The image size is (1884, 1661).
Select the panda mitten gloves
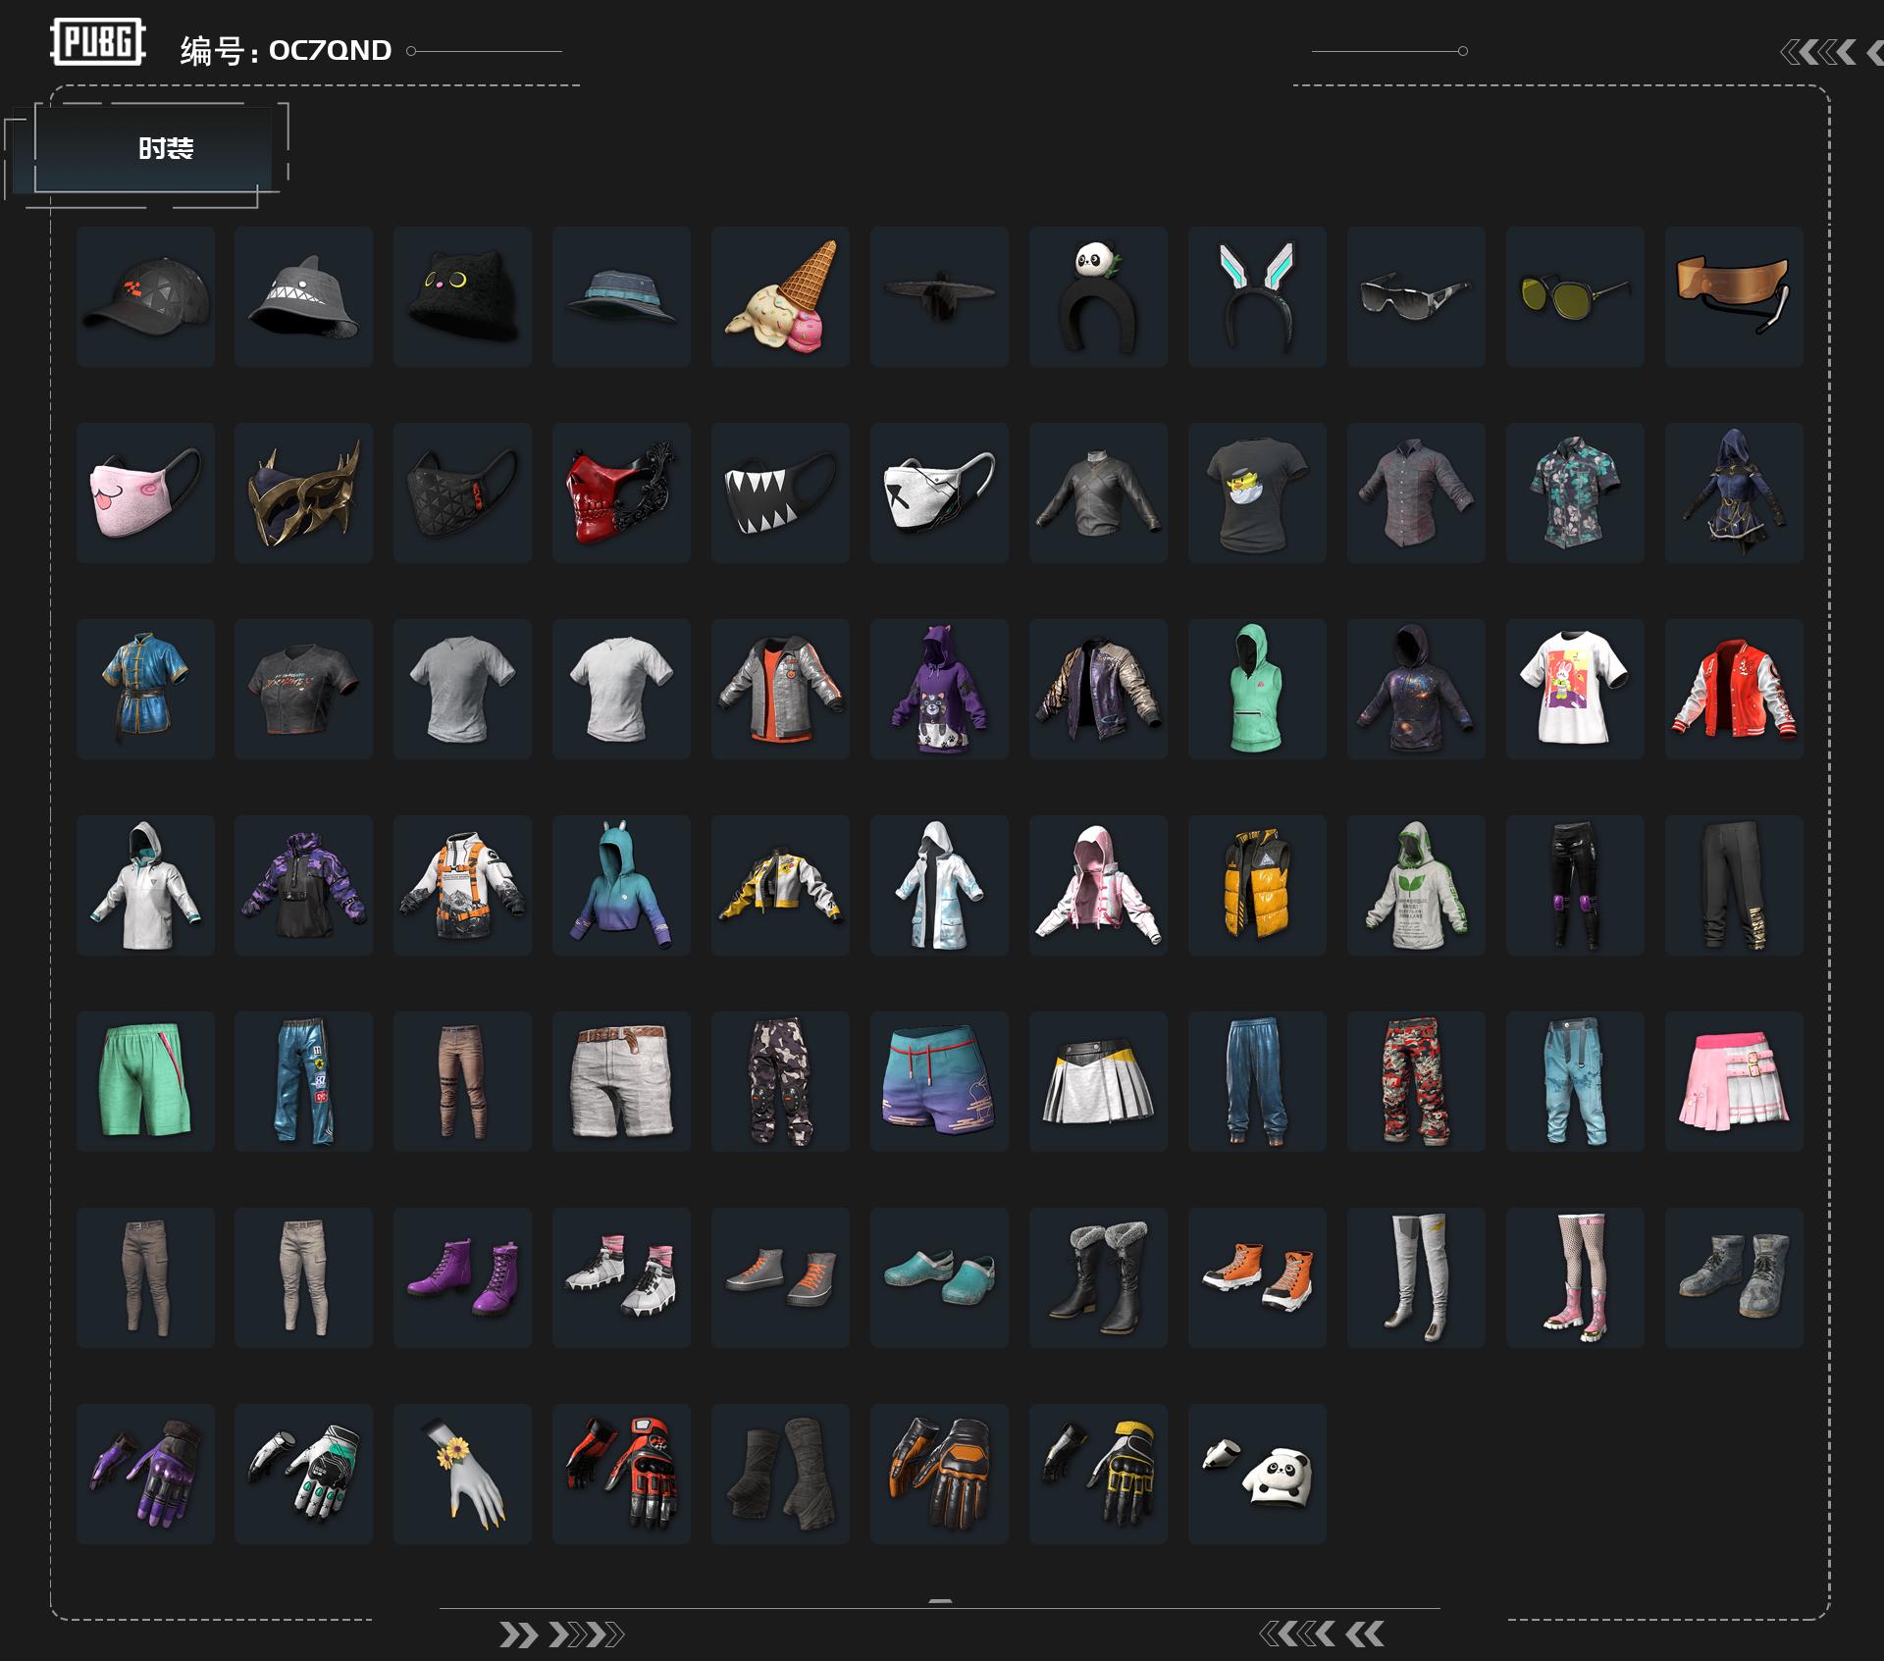coord(1257,1474)
